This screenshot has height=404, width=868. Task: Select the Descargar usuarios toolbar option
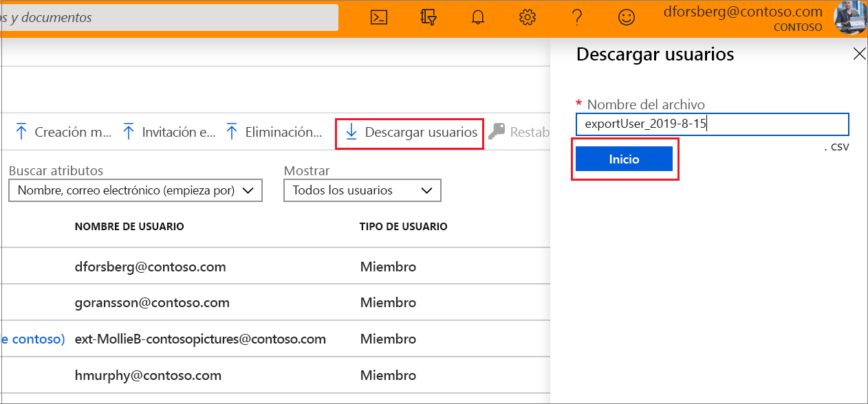click(409, 133)
